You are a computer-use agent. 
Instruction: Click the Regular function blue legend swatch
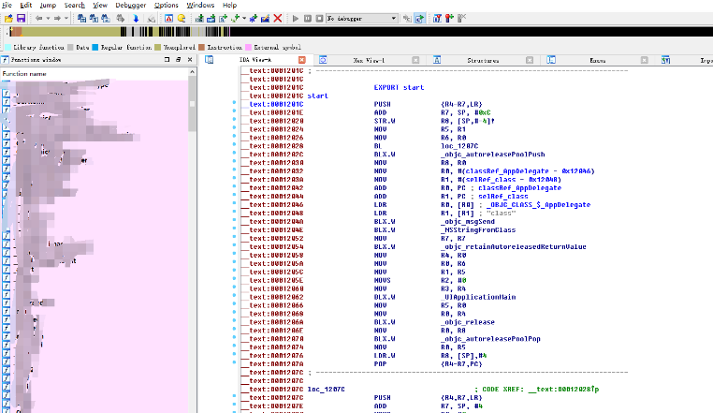point(95,47)
